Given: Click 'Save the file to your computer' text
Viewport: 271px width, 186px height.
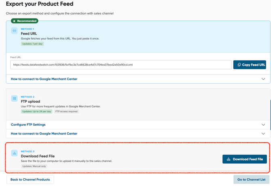Looking at the screenshot, I should (x=66, y=161).
